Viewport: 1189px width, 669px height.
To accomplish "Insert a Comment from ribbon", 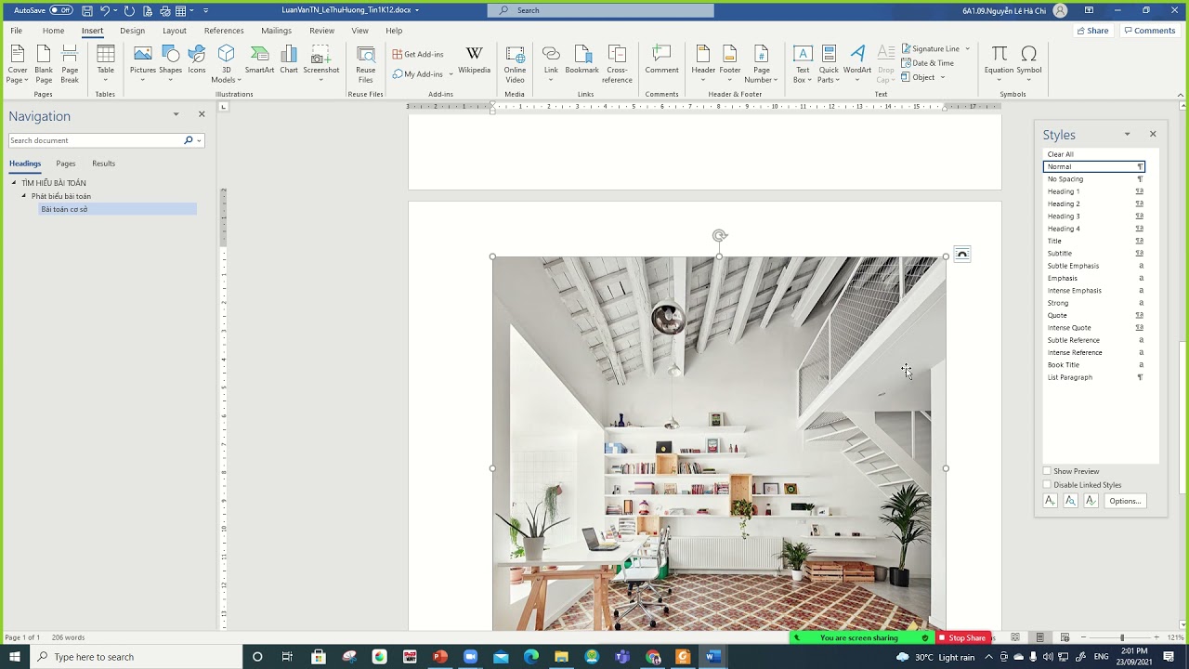I will [662, 59].
